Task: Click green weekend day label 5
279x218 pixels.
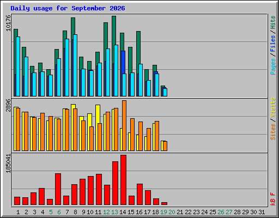Action: tap(51, 212)
